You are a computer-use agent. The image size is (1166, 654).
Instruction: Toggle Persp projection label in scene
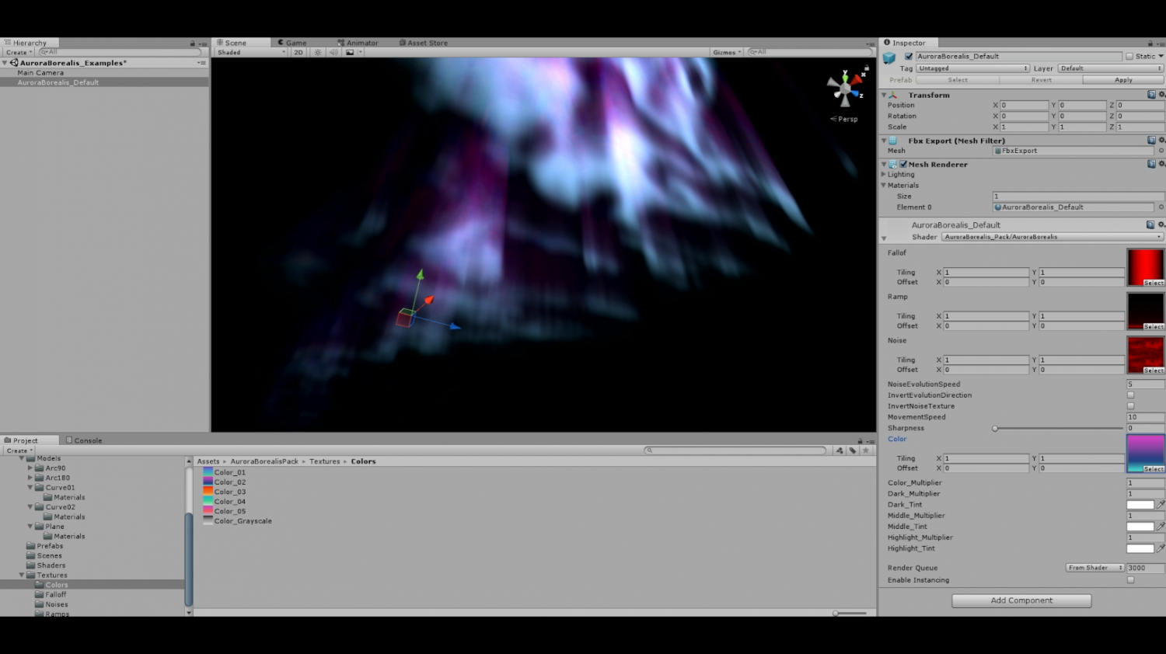pos(844,119)
